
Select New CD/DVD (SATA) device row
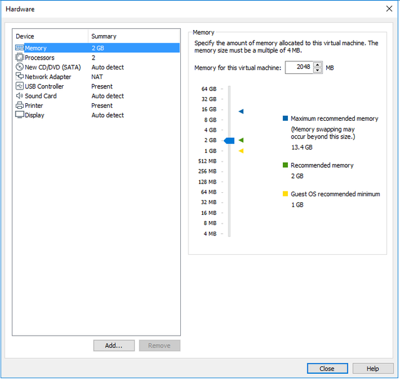[x=97, y=67]
